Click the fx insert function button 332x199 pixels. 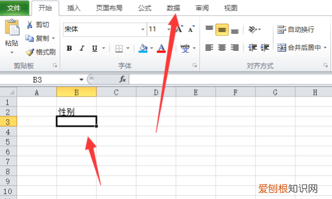coord(123,79)
